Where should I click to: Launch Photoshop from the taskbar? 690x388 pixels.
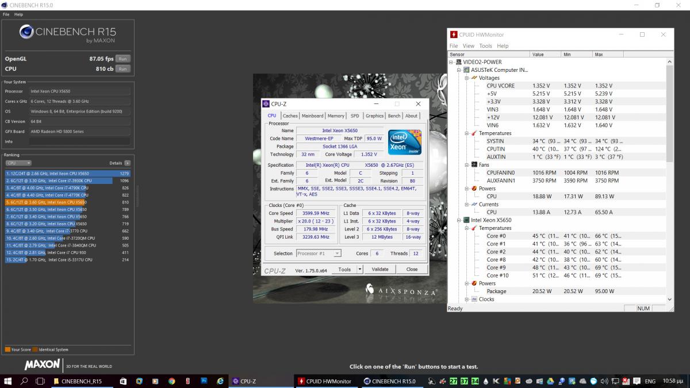point(204,381)
